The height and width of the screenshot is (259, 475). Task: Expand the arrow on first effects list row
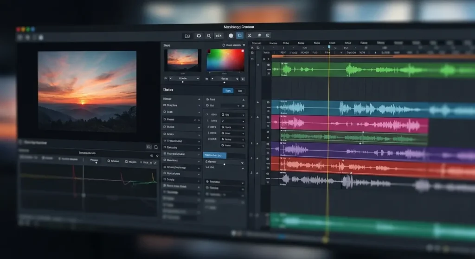[x=199, y=106]
